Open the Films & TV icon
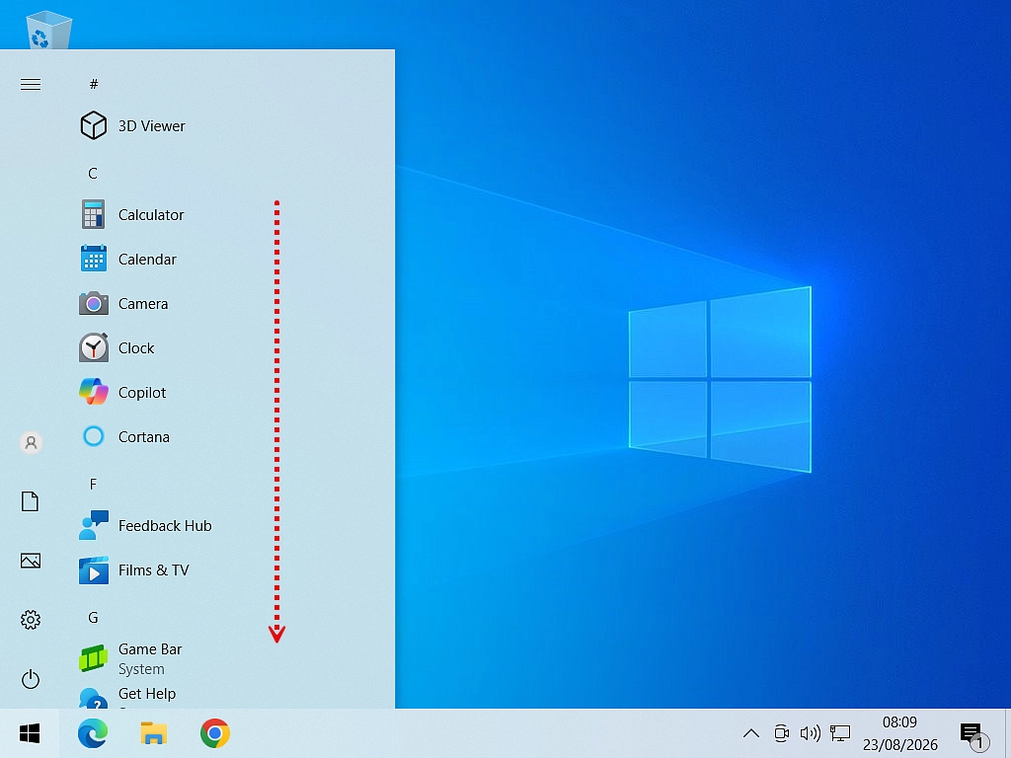Screen dimensions: 1011x758 click(x=94, y=569)
